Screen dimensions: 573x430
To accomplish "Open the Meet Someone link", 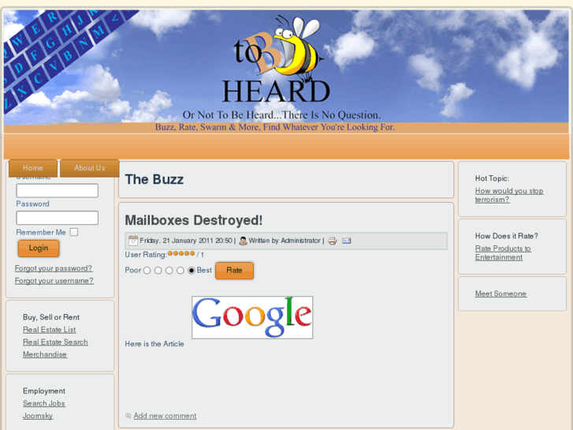I will pyautogui.click(x=500, y=294).
